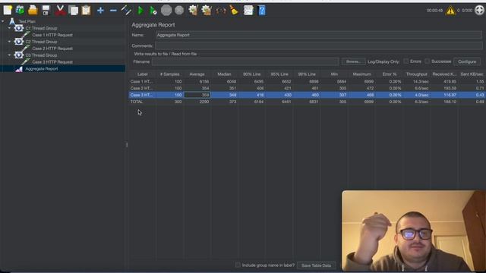Sort by Maximum column header
The image size is (486, 273).
(361, 74)
